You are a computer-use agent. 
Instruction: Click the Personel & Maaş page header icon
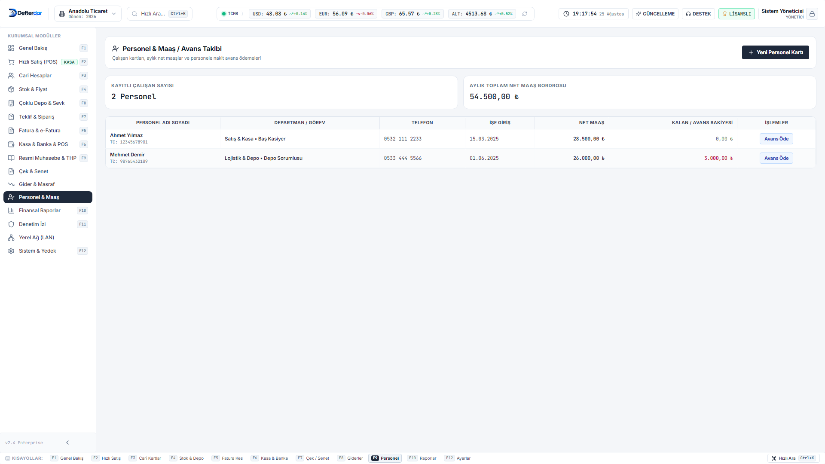[x=116, y=49]
